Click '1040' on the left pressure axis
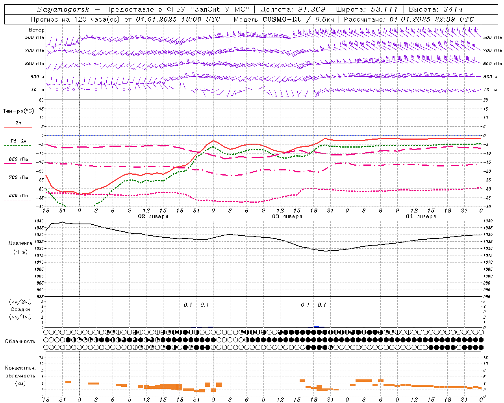 point(39,221)
